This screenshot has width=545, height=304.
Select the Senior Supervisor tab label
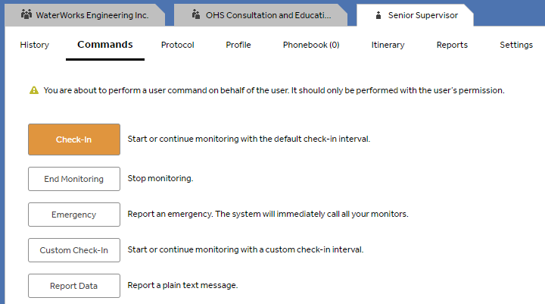tap(423, 14)
